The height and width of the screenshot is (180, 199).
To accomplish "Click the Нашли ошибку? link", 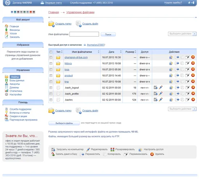I will pyautogui.click(x=173, y=3).
